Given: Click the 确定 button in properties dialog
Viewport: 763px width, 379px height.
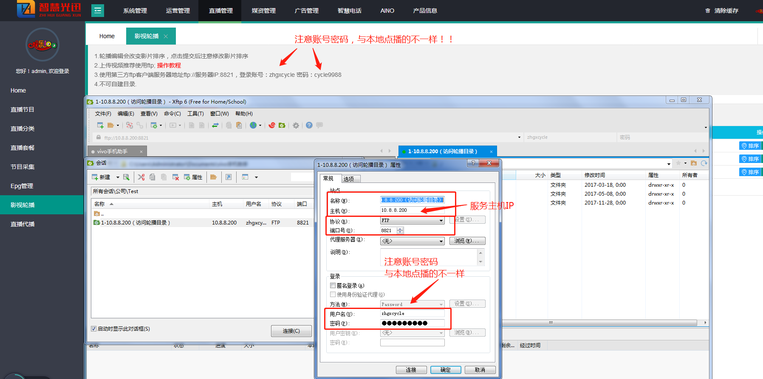Looking at the screenshot, I should 445,370.
